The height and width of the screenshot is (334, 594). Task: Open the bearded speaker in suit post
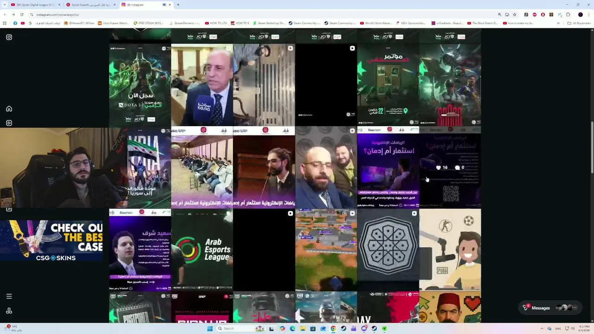pos(264,167)
